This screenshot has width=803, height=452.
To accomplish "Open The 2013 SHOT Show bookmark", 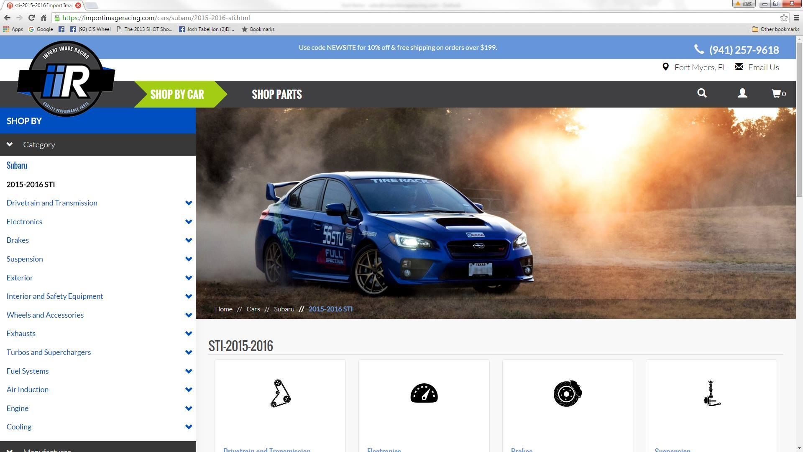I will [x=145, y=29].
